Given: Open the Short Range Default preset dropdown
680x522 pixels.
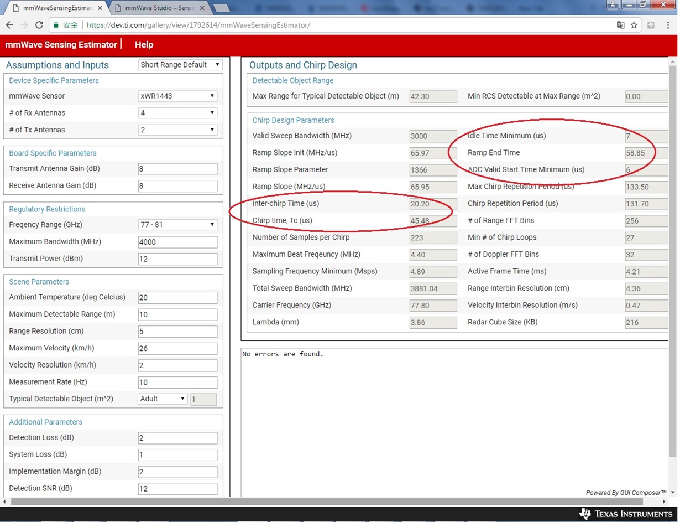Looking at the screenshot, I should pyautogui.click(x=180, y=65).
